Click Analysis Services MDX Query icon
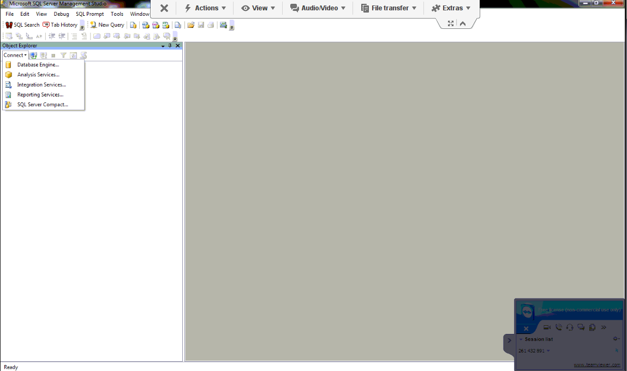Viewport: 627px width, 371px height. (146, 25)
